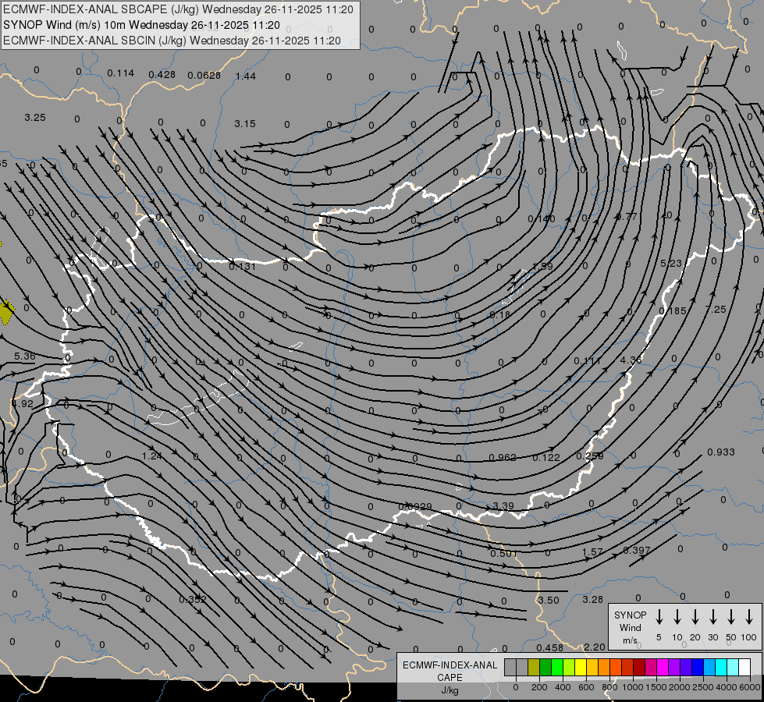This screenshot has width=764, height=702.
Task: Click the 3.15 CAPE value on map
Action: click(245, 124)
